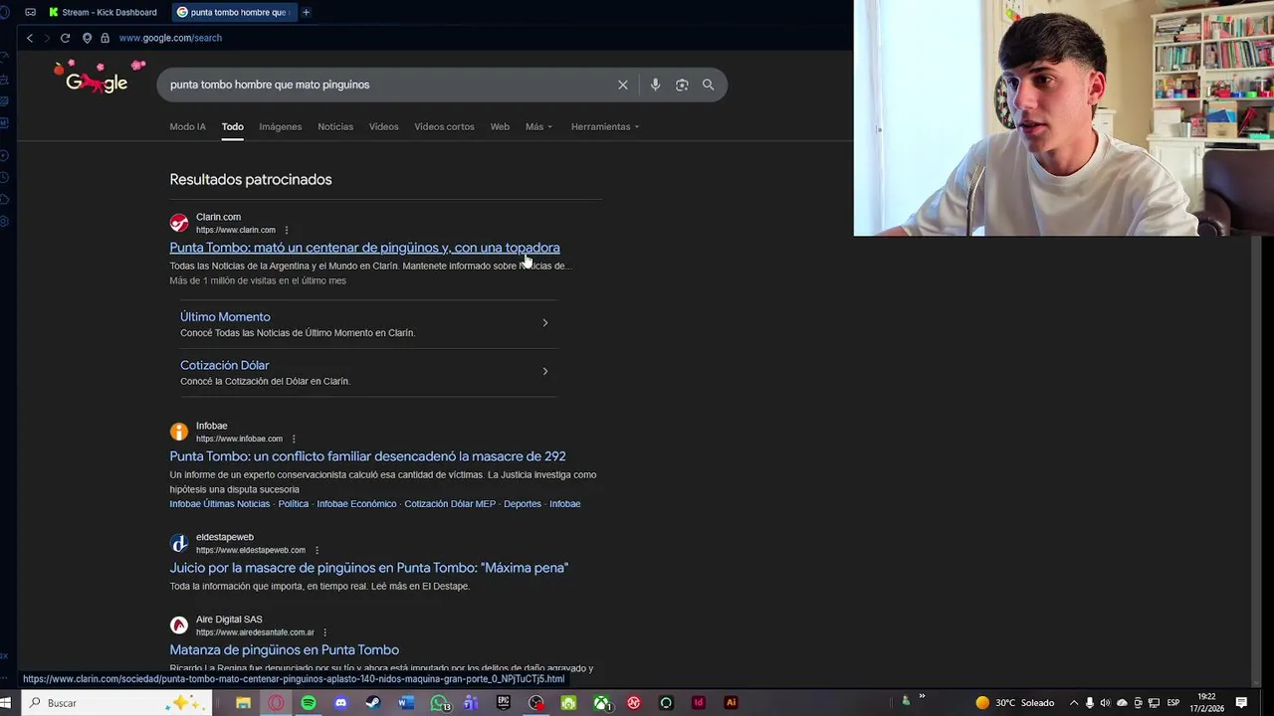Open options menu for Clarin.com result
The width and height of the screenshot is (1274, 716).
pyautogui.click(x=287, y=230)
